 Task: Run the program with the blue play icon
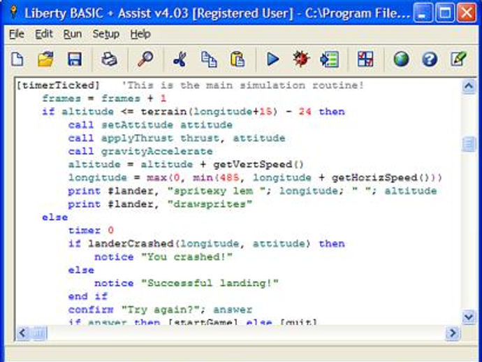point(272,59)
